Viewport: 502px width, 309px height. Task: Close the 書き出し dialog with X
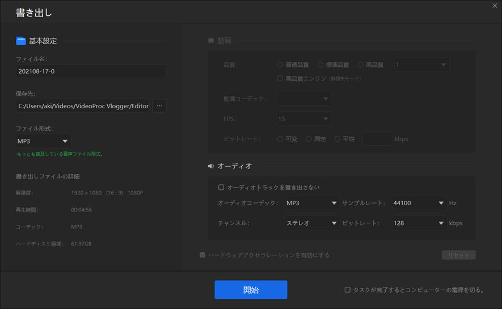[x=495, y=6]
